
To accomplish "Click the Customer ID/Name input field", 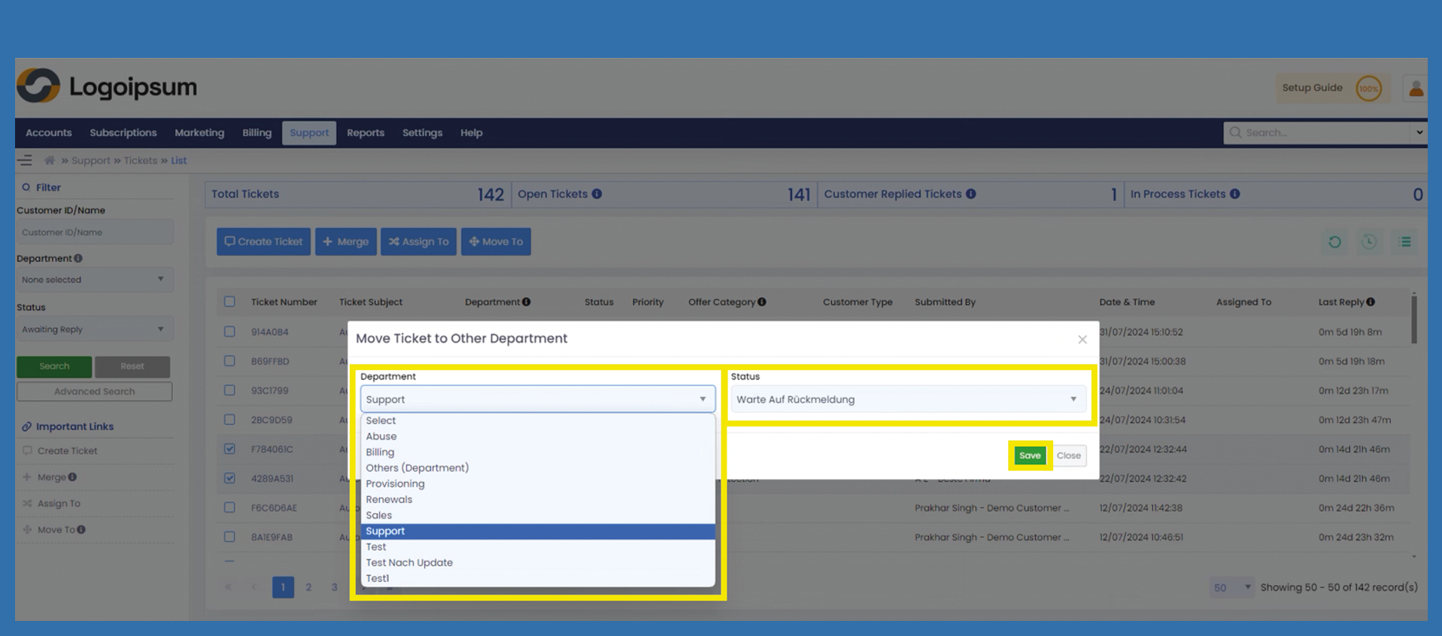I will [x=94, y=232].
